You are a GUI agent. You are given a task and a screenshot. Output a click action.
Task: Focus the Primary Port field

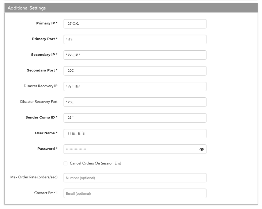pyautogui.click(x=135, y=39)
